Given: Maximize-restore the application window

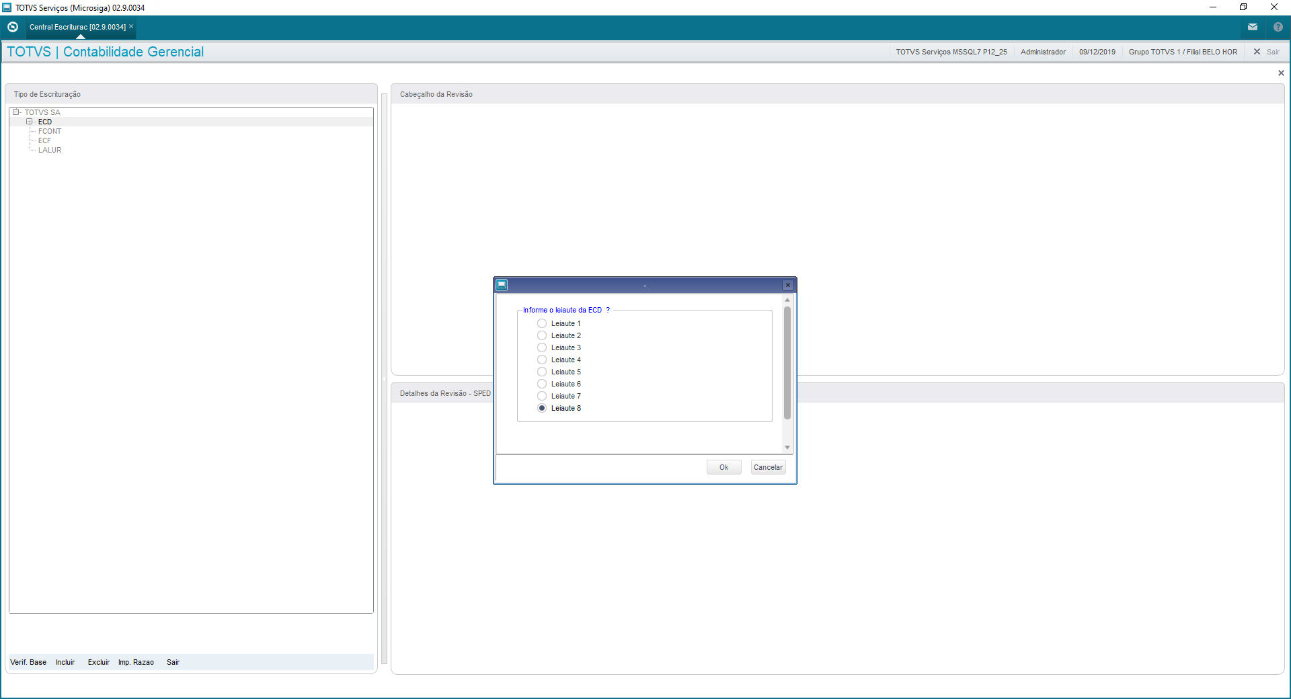Looking at the screenshot, I should point(1243,7).
